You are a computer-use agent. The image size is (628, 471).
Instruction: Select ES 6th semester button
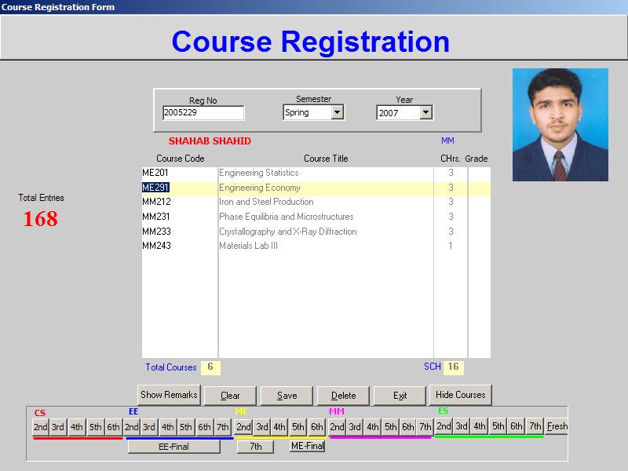pyautogui.click(x=517, y=426)
